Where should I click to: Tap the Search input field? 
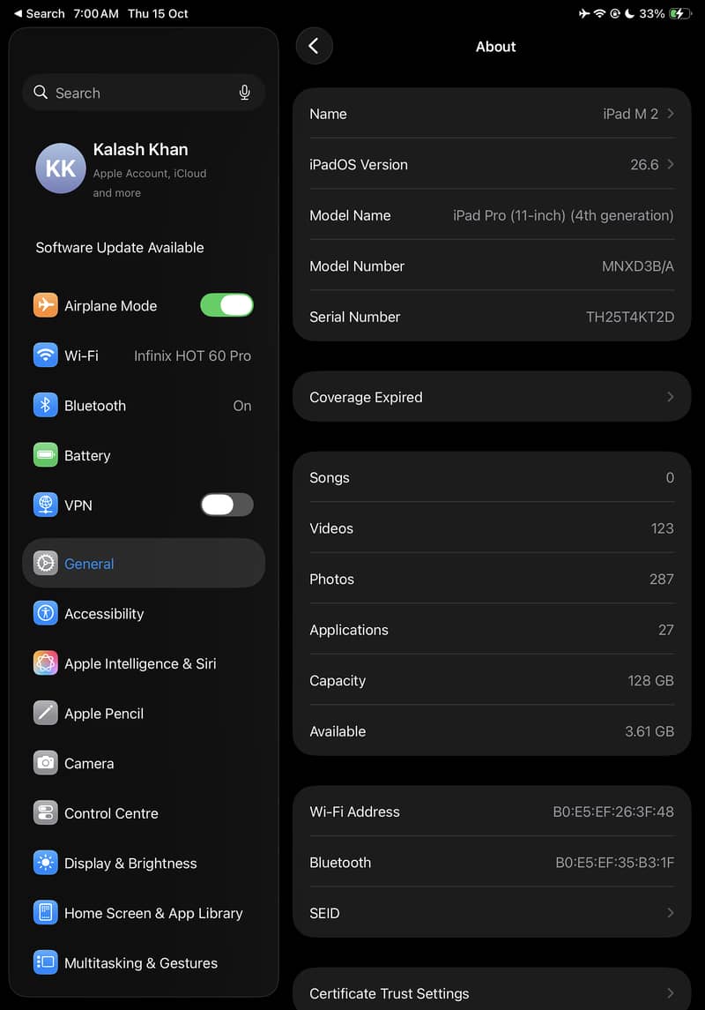click(144, 93)
